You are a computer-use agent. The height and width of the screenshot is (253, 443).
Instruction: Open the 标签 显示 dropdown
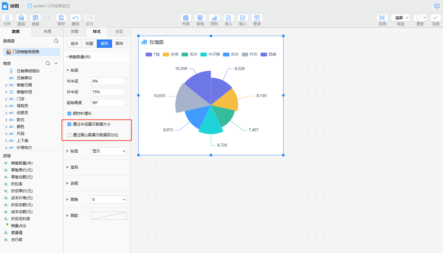click(x=109, y=151)
